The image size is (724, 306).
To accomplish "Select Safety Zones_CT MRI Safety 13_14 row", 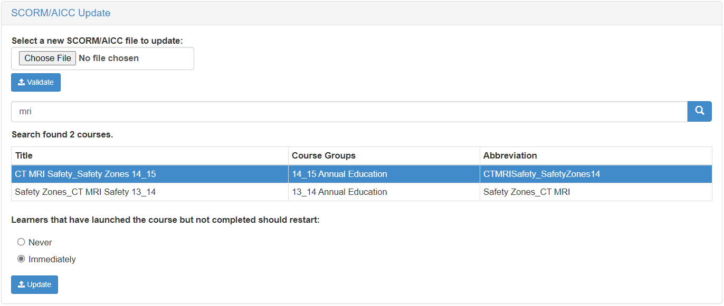I will pos(85,192).
